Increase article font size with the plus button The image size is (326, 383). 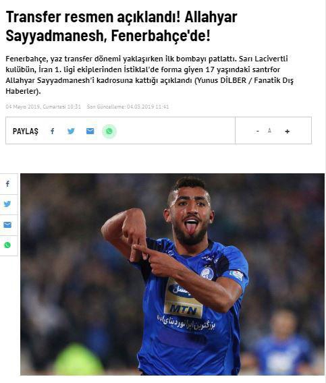[x=288, y=131]
